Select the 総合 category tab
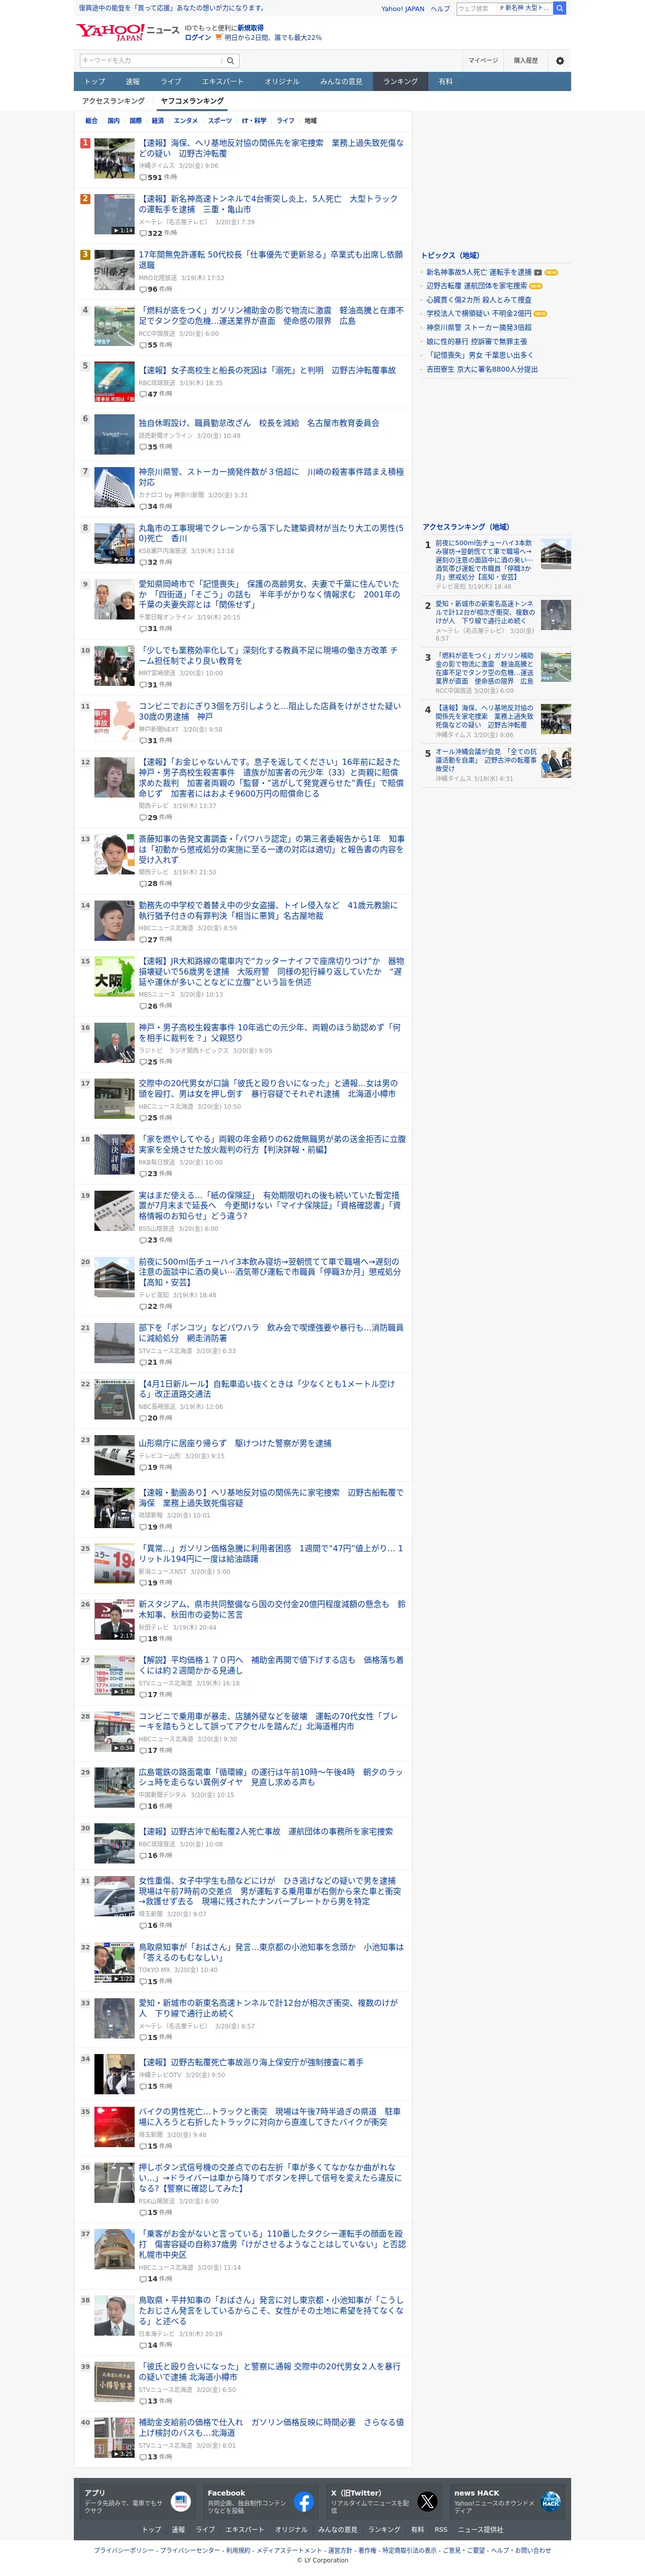 tap(91, 120)
